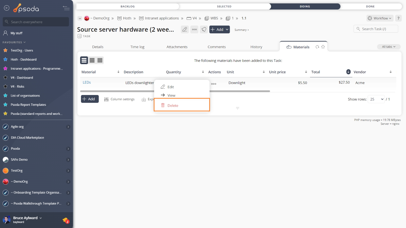The image size is (406, 228).
Task: Expand the breadcrumb dropdown chevron
Action: pos(80,18)
